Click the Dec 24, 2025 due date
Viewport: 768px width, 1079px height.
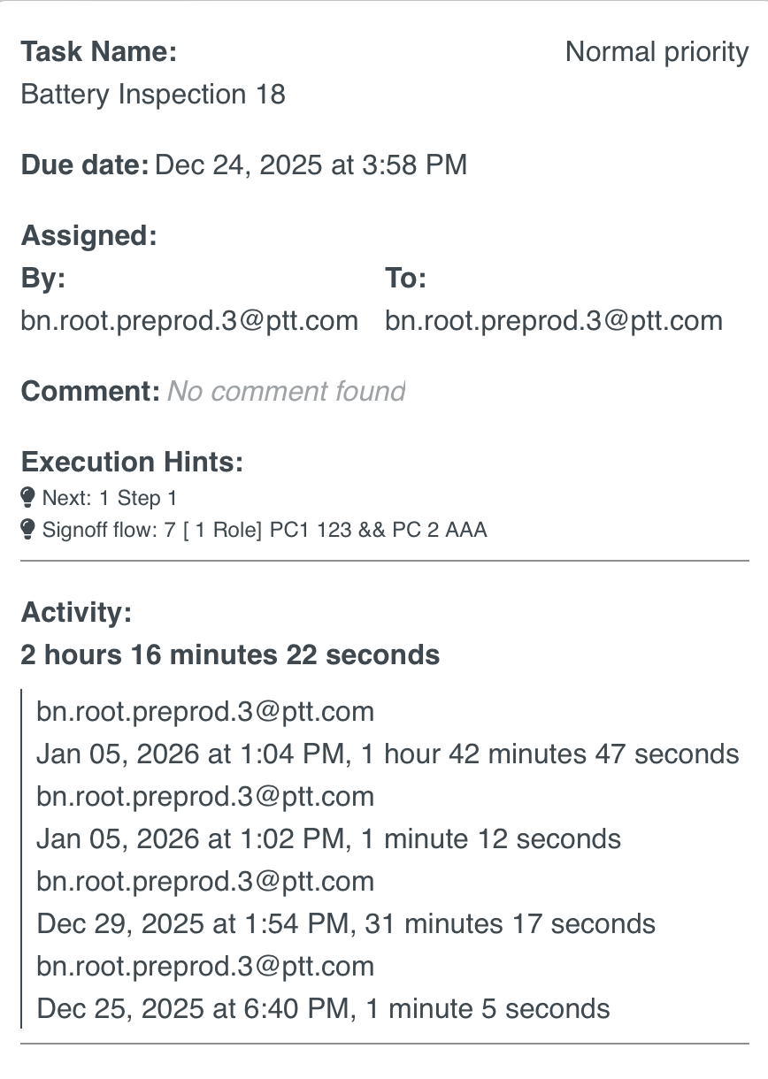pos(311,165)
